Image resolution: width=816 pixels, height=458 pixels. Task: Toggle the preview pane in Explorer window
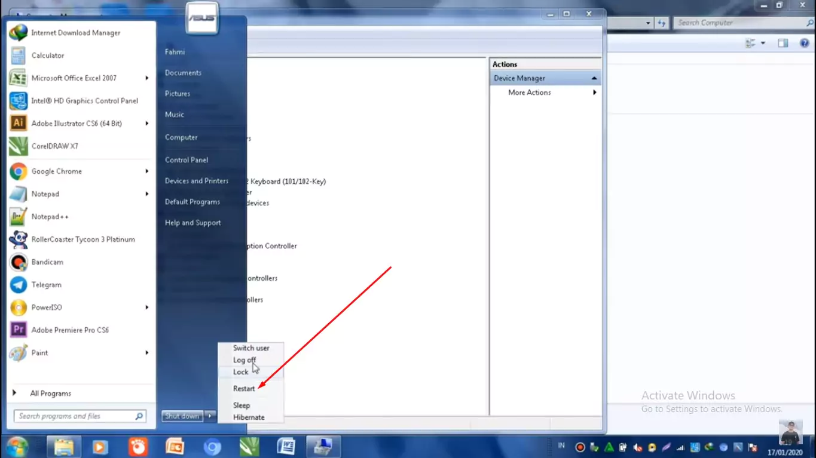point(783,44)
